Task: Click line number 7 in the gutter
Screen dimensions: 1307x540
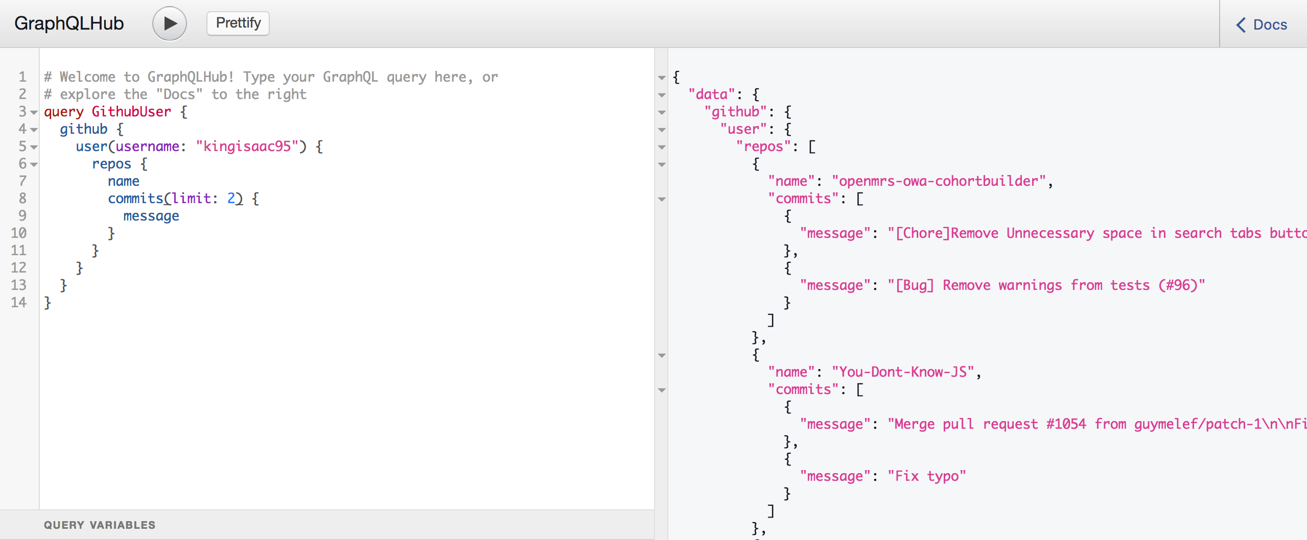Action: tap(22, 181)
